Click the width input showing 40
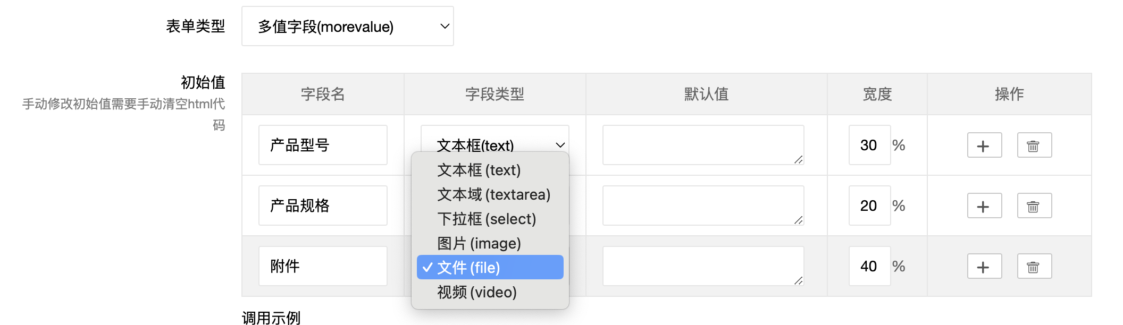Image resolution: width=1123 pixels, height=325 pixels. 869,266
